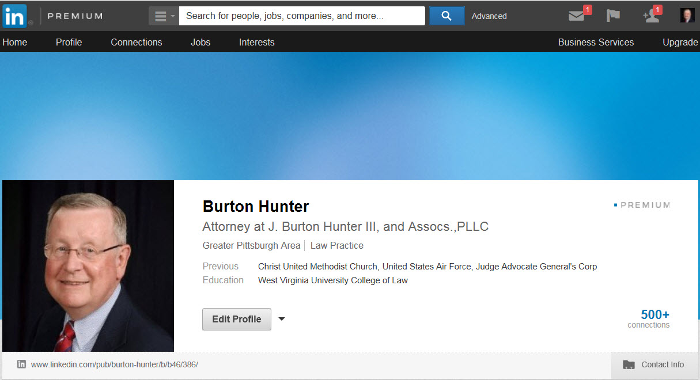
Task: Click Law Practice industry text
Action: (337, 245)
